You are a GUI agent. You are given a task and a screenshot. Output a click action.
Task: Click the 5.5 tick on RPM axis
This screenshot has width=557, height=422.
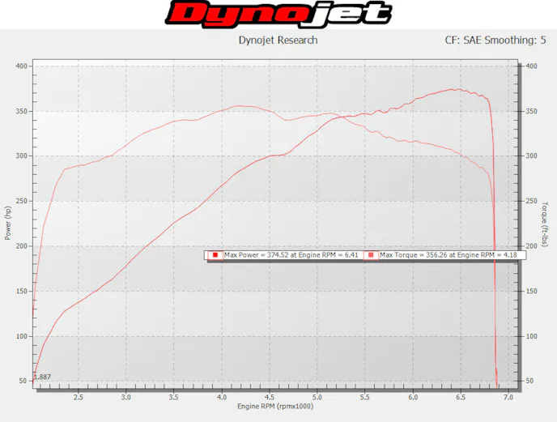[x=366, y=398]
